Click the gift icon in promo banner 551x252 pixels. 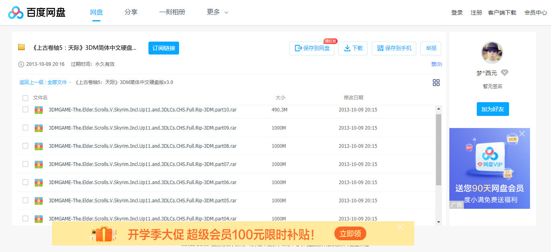point(104,233)
